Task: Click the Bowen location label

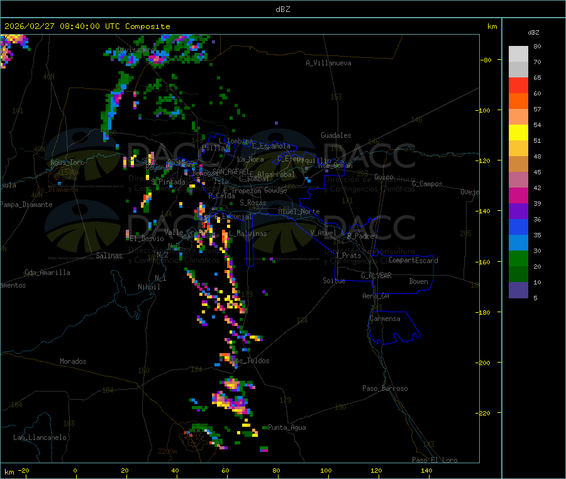Action: click(x=418, y=281)
